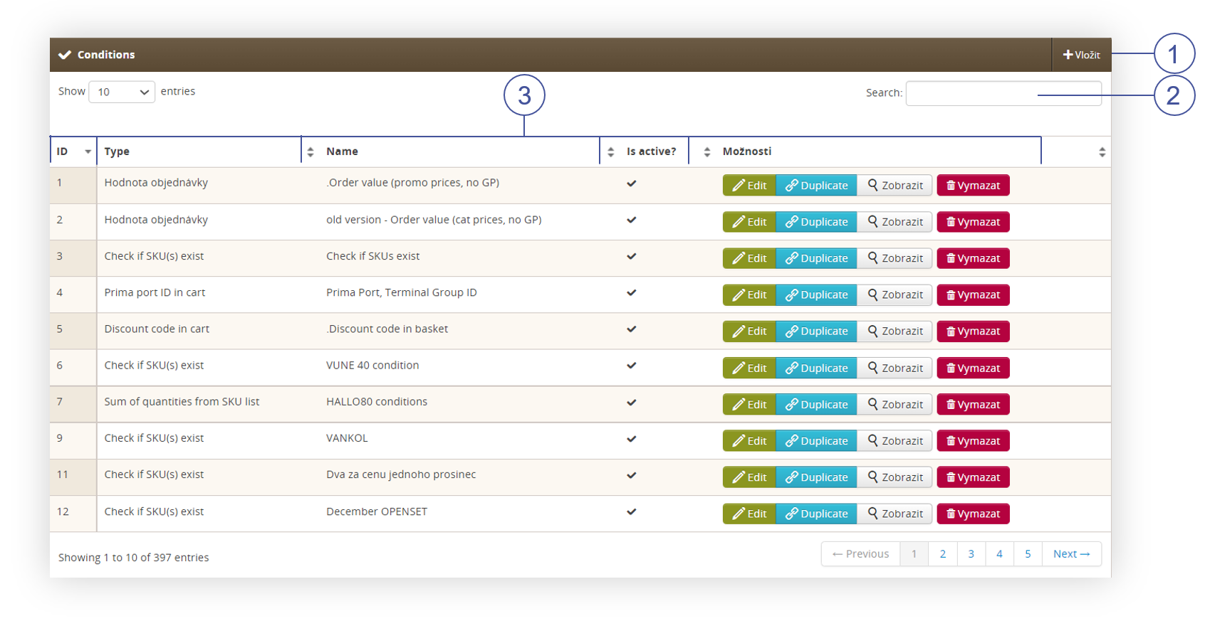Click the 'VUNE 40 condition' name cell
Viewport: 1205px width, 621px height.
tap(372, 366)
